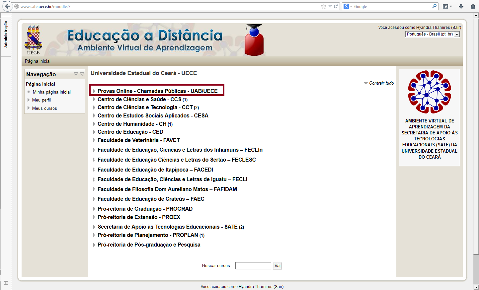Expand Provas Online - Chamadas Públicas category

click(94, 91)
